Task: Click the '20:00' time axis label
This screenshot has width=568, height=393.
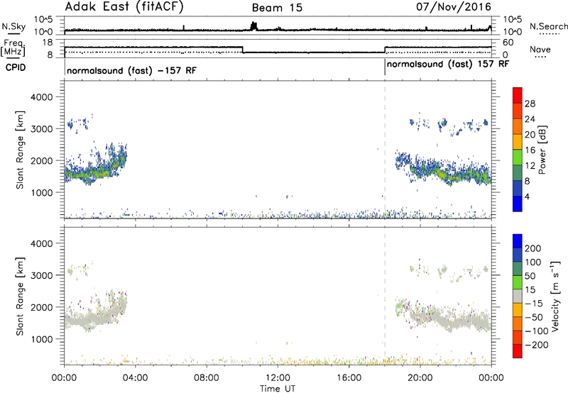Action: tap(420, 378)
